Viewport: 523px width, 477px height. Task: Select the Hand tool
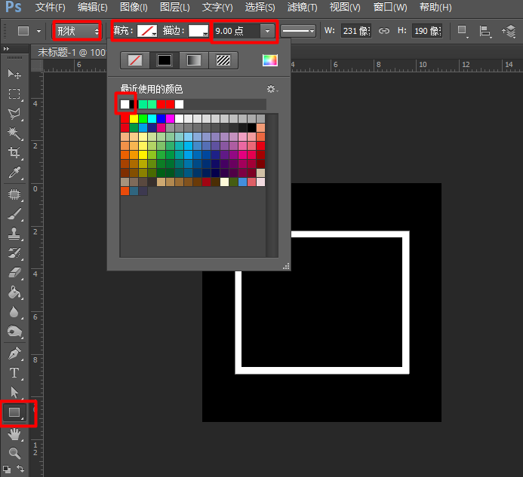14,434
